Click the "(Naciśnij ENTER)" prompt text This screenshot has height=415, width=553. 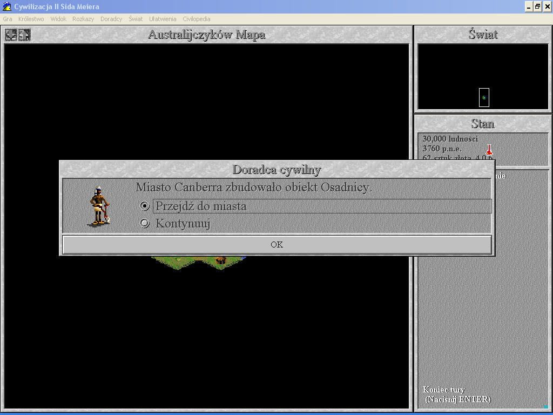pos(458,399)
